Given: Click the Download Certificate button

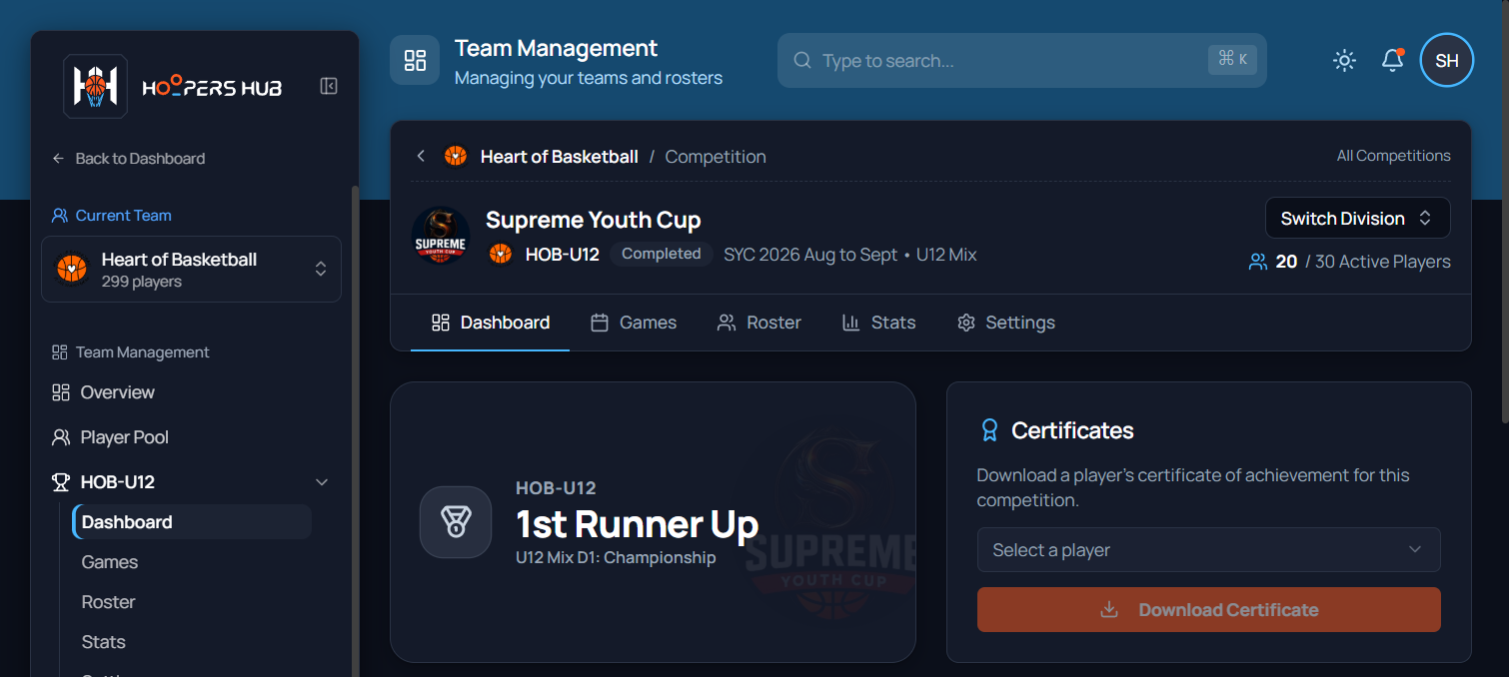Looking at the screenshot, I should [x=1208, y=609].
